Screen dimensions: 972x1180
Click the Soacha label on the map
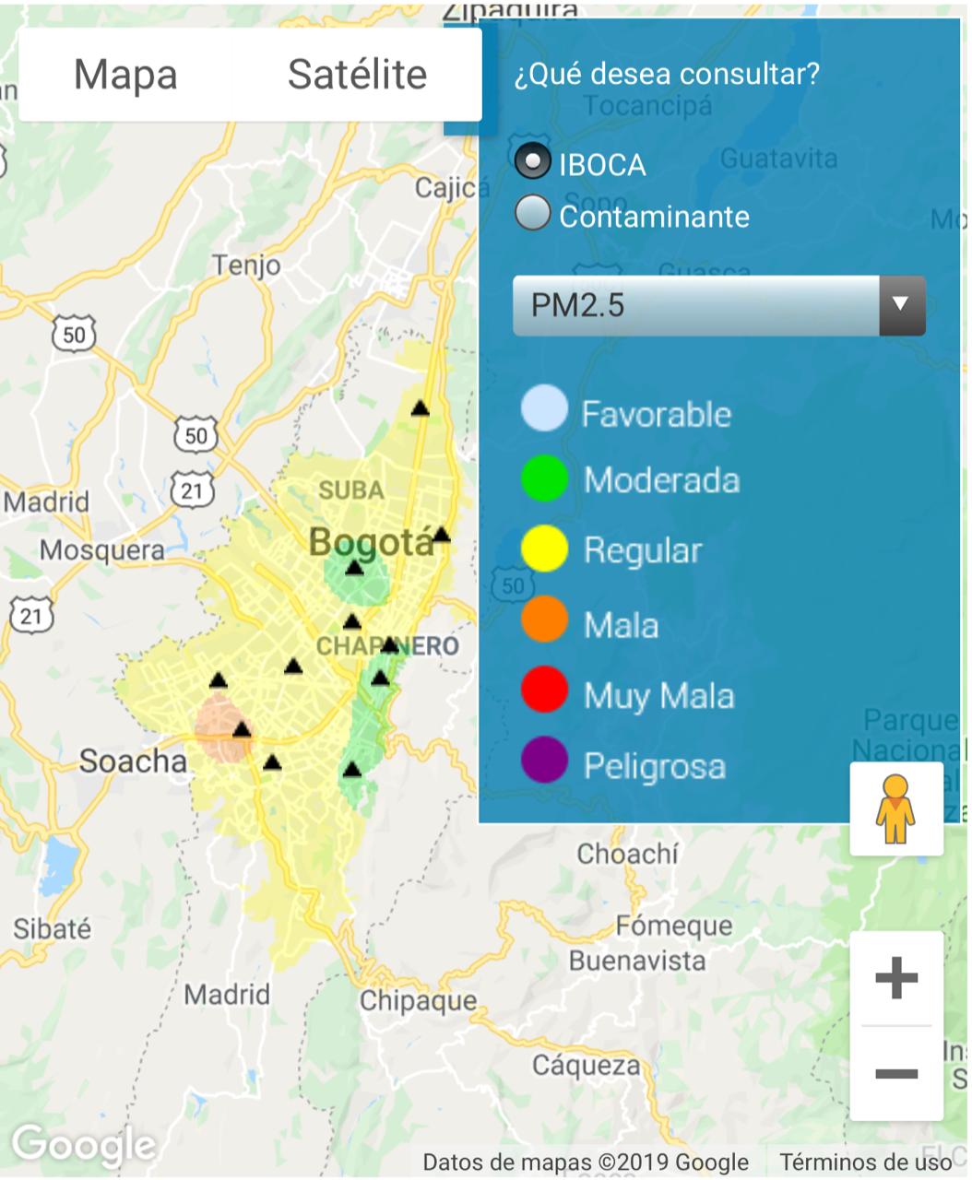[132, 761]
